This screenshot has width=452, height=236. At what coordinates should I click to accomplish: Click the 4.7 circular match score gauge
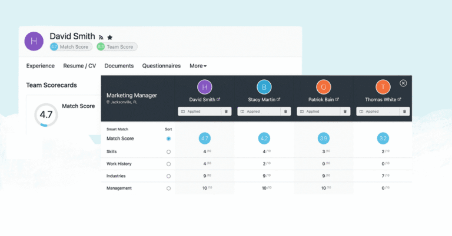click(x=46, y=114)
